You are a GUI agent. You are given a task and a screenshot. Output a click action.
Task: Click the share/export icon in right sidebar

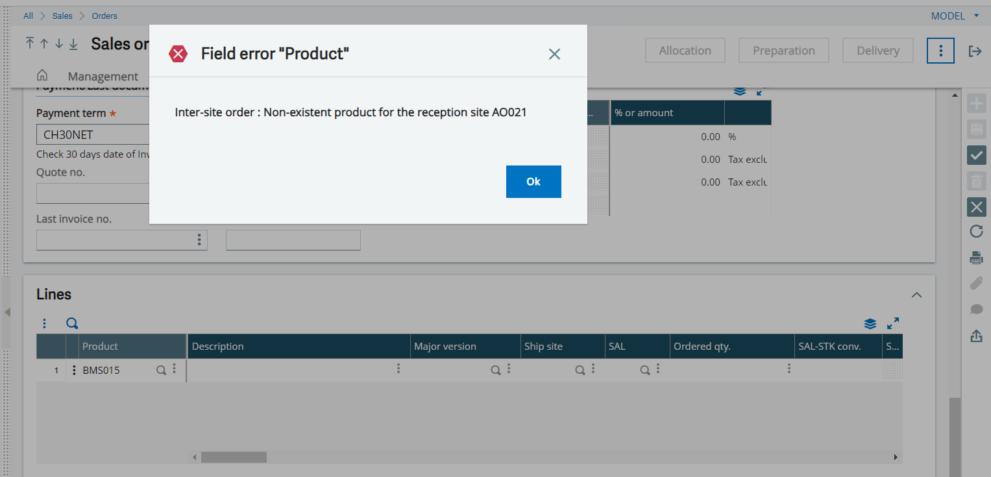click(x=976, y=336)
